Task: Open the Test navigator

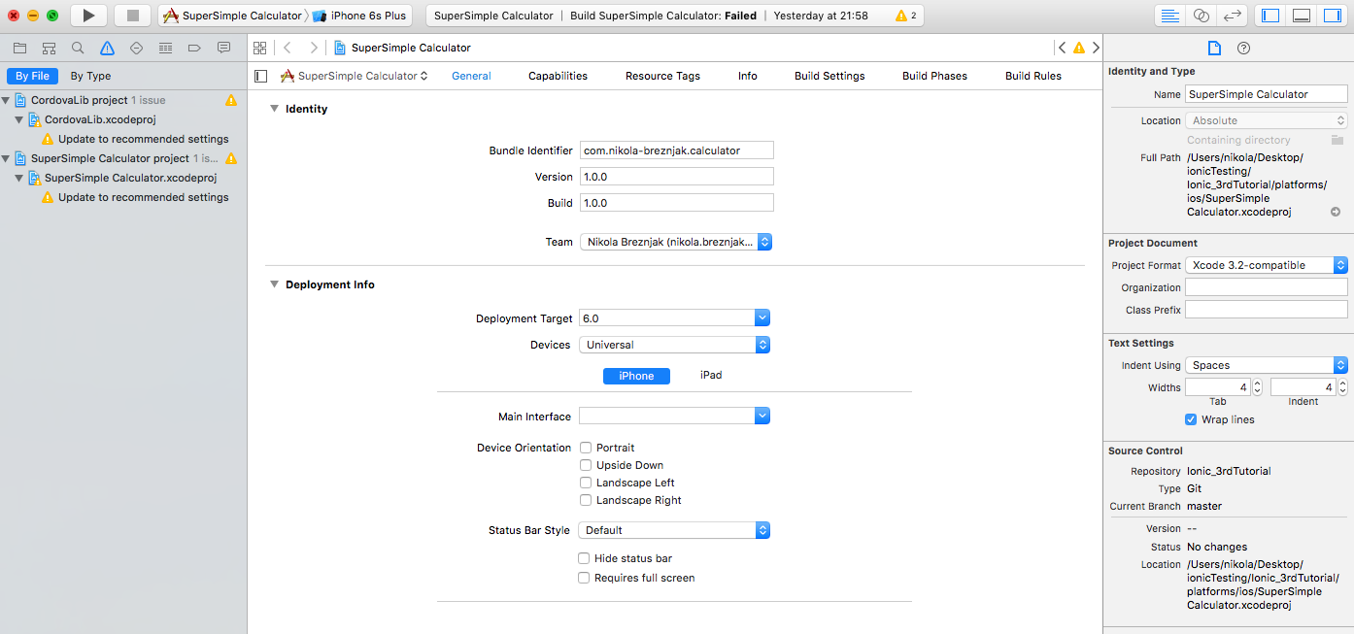Action: point(136,48)
